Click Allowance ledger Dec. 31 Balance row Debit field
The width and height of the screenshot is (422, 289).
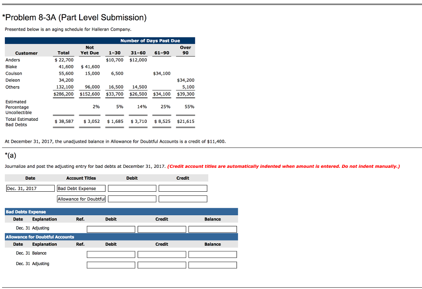tap(111, 254)
